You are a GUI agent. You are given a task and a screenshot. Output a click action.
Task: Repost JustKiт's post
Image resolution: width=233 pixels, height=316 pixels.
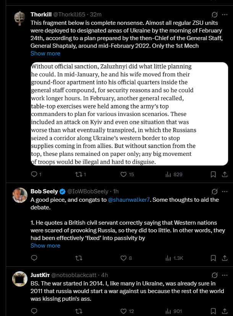79,311
